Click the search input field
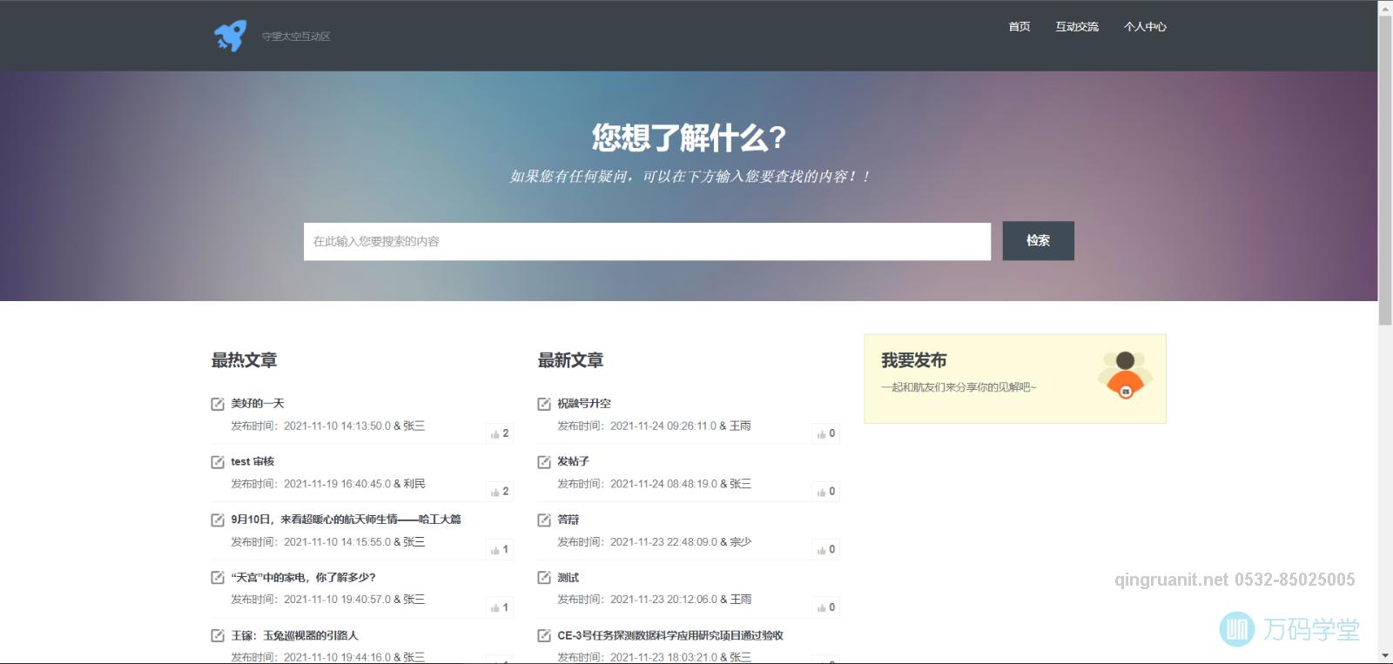1393x664 pixels. pyautogui.click(x=647, y=241)
